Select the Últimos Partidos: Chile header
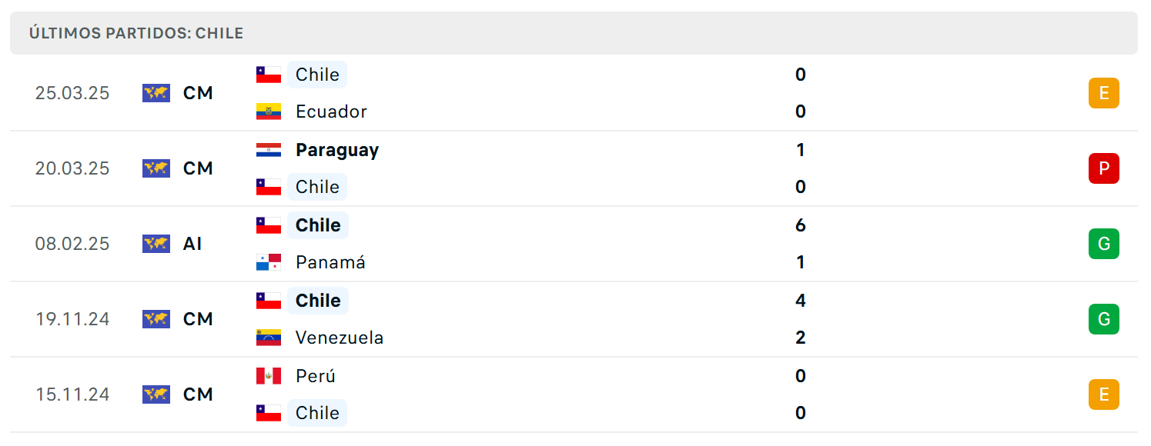Screen dimensions: 1151x446 click(574, 33)
